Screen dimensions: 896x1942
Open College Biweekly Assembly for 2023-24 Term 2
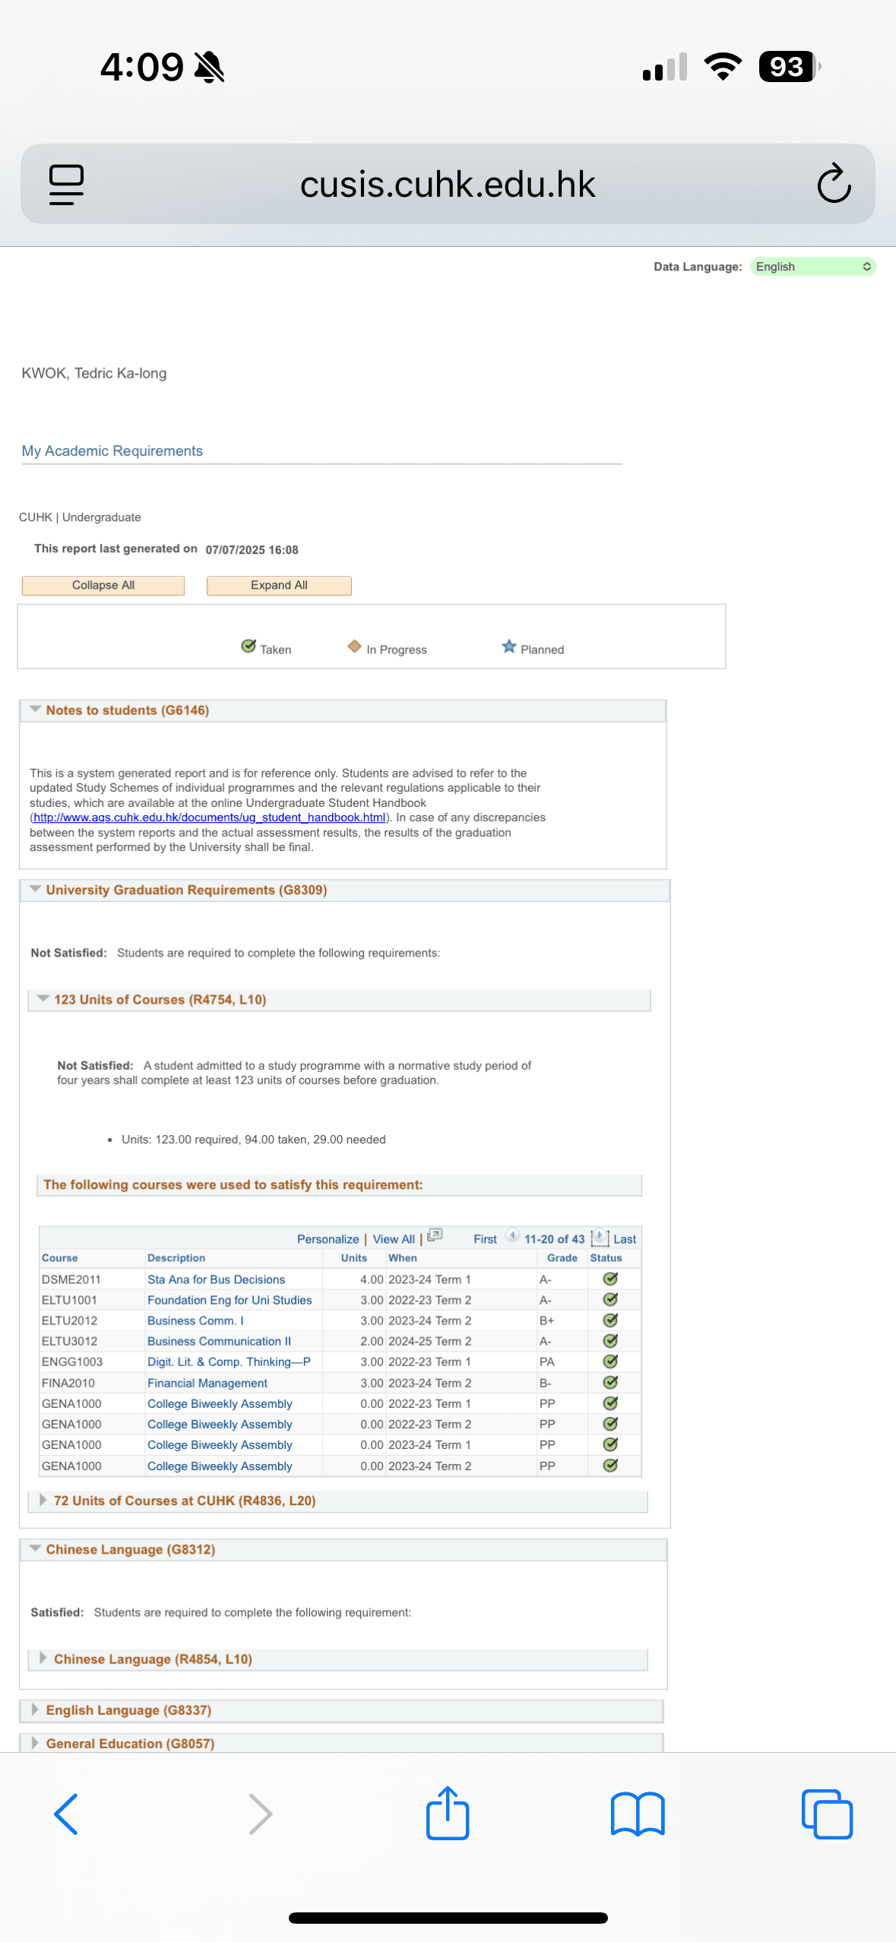click(x=220, y=1466)
